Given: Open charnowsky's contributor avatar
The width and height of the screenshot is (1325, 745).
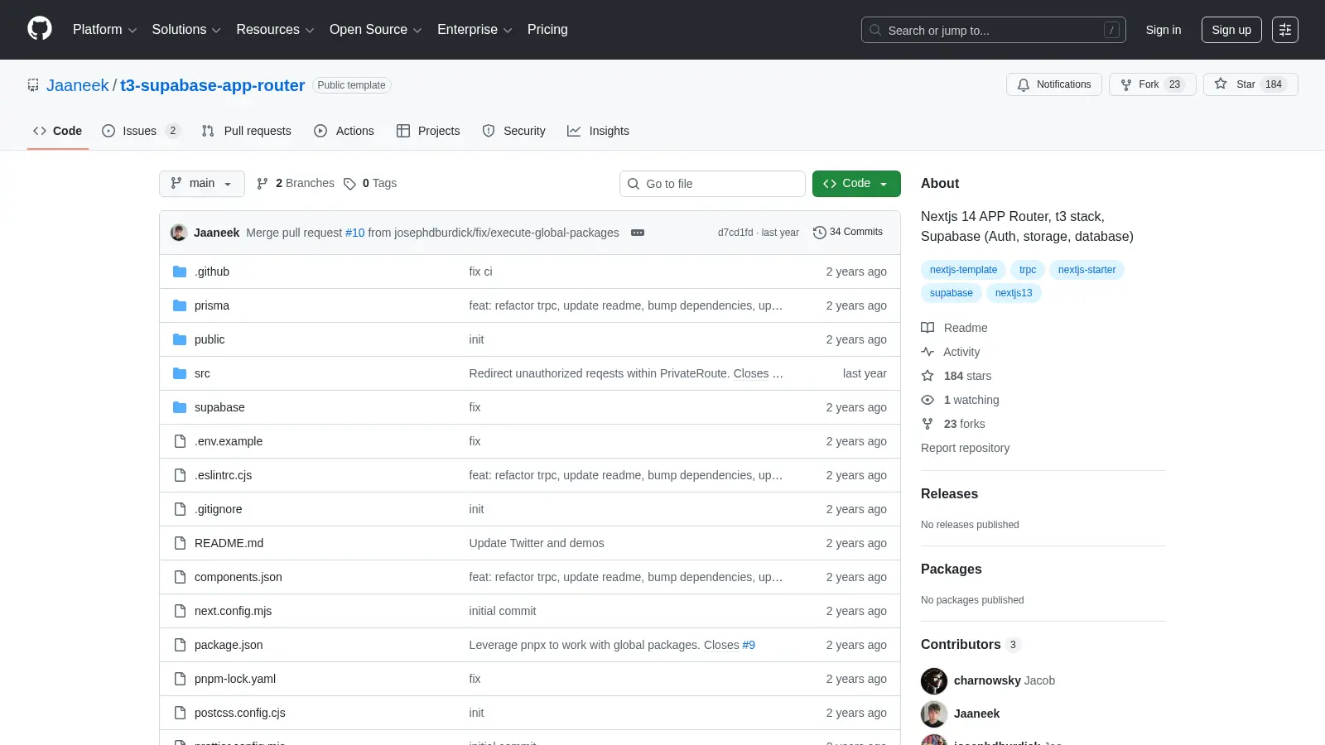Looking at the screenshot, I should (x=934, y=680).
